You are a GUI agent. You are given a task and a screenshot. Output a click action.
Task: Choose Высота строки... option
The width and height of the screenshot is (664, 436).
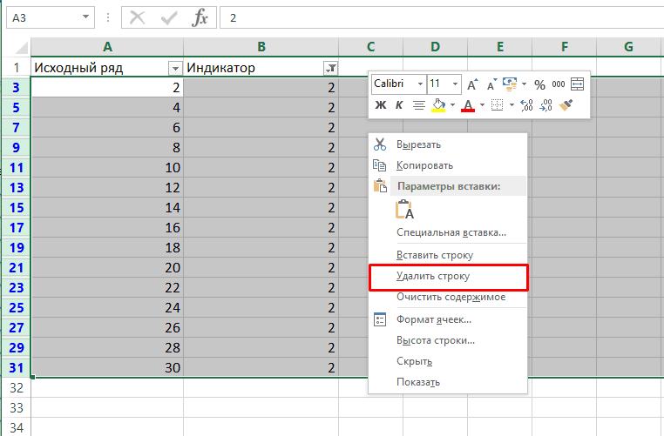point(448,340)
